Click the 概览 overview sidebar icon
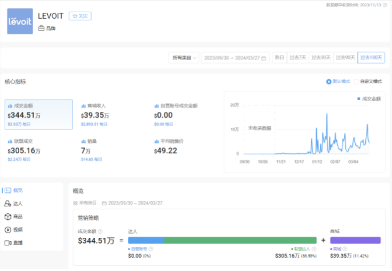The width and height of the screenshot is (392, 271). pos(8,191)
